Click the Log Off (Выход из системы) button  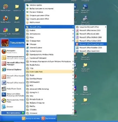31,118
